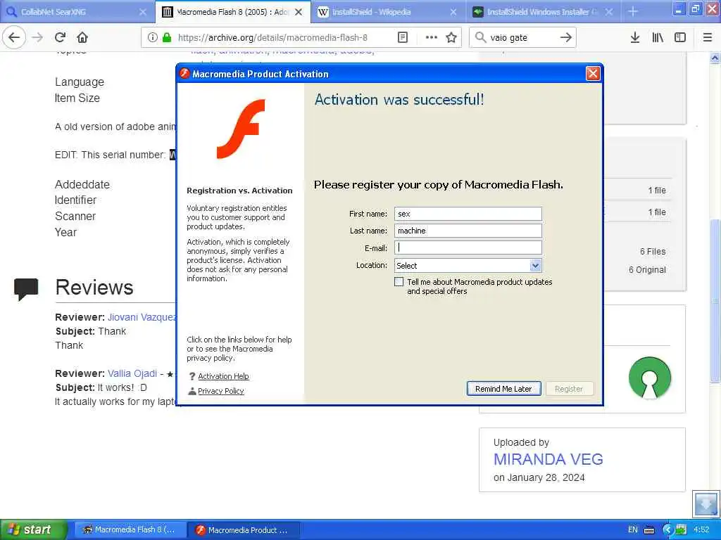Screen dimensions: 721x540
Task: Close the Macromedia Flash 8 browser tab
Action: [299, 12]
